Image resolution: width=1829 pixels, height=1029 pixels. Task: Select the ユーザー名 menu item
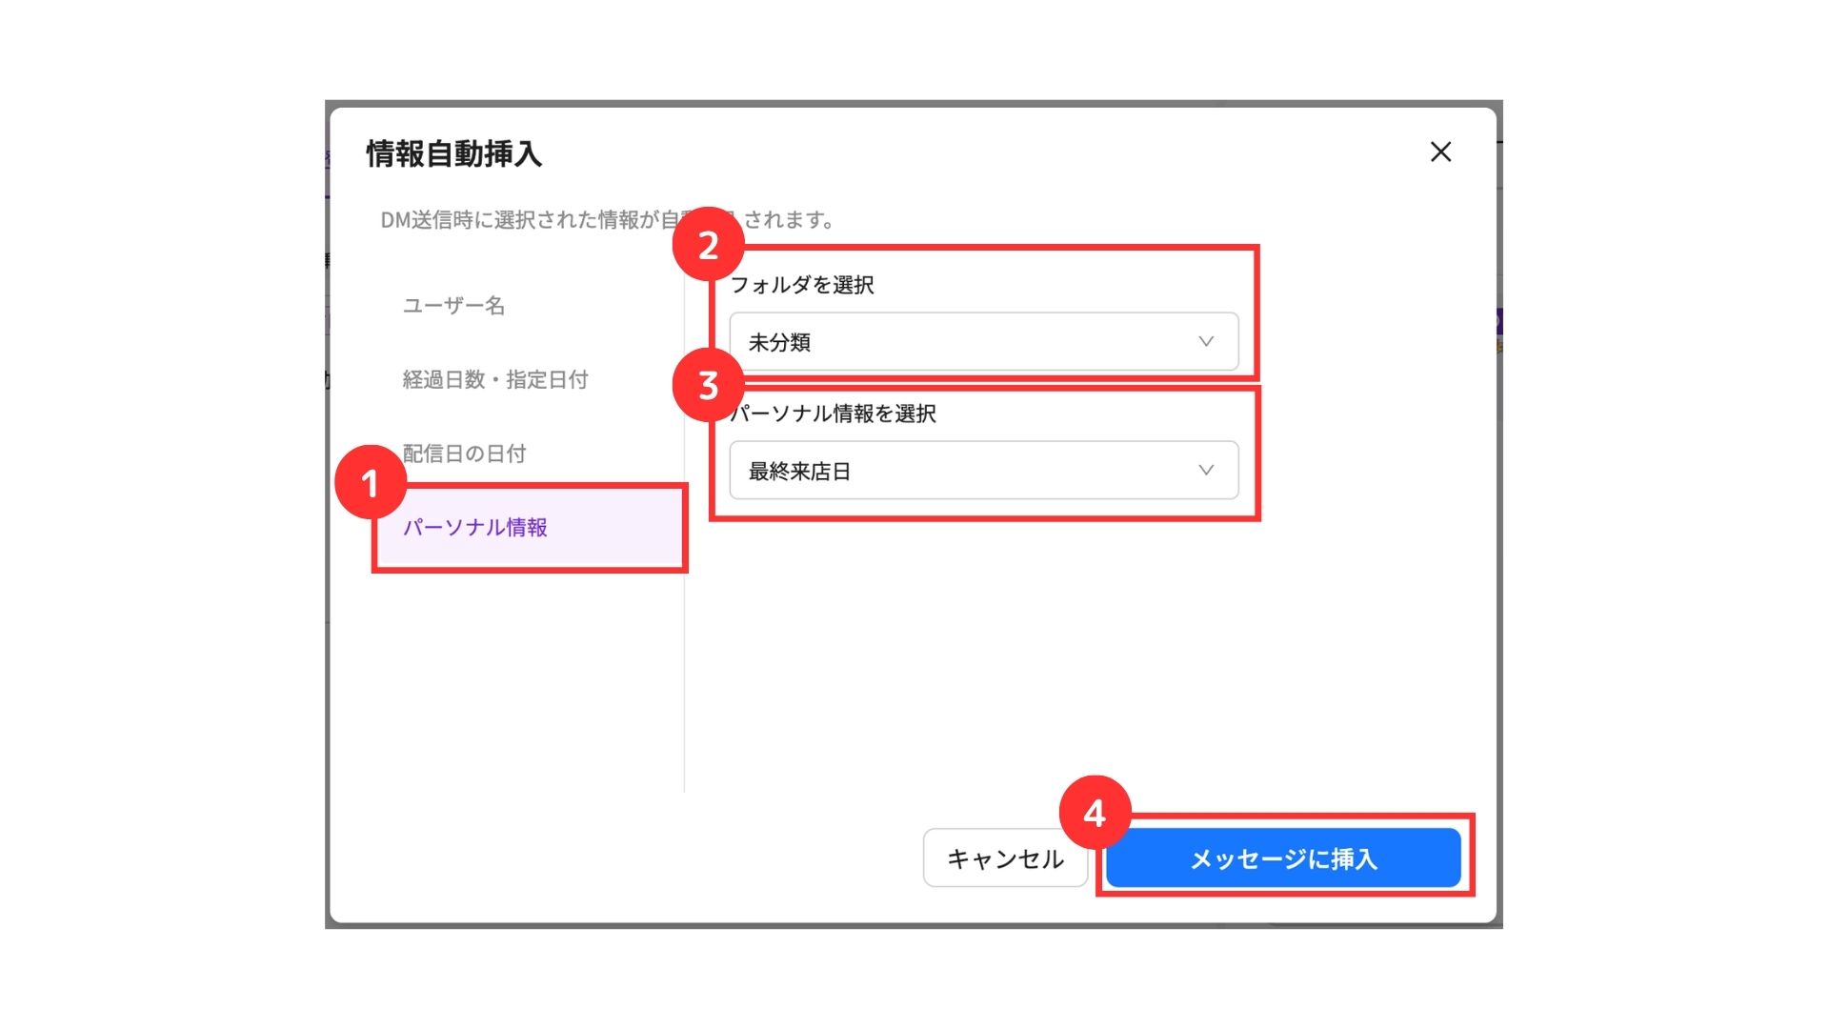[453, 306]
